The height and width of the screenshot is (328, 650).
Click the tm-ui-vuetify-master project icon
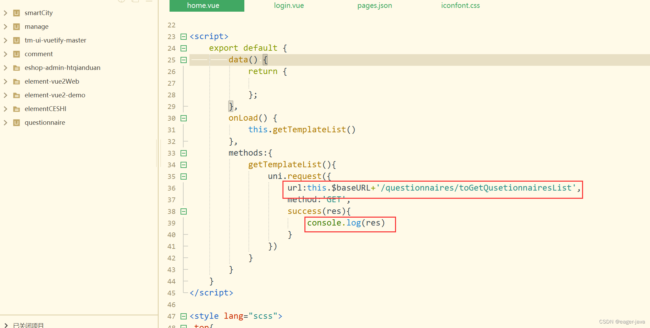tap(16, 40)
